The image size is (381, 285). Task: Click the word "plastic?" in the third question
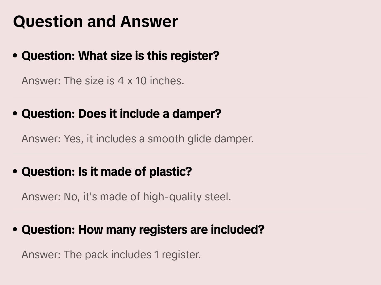pyautogui.click(x=170, y=172)
